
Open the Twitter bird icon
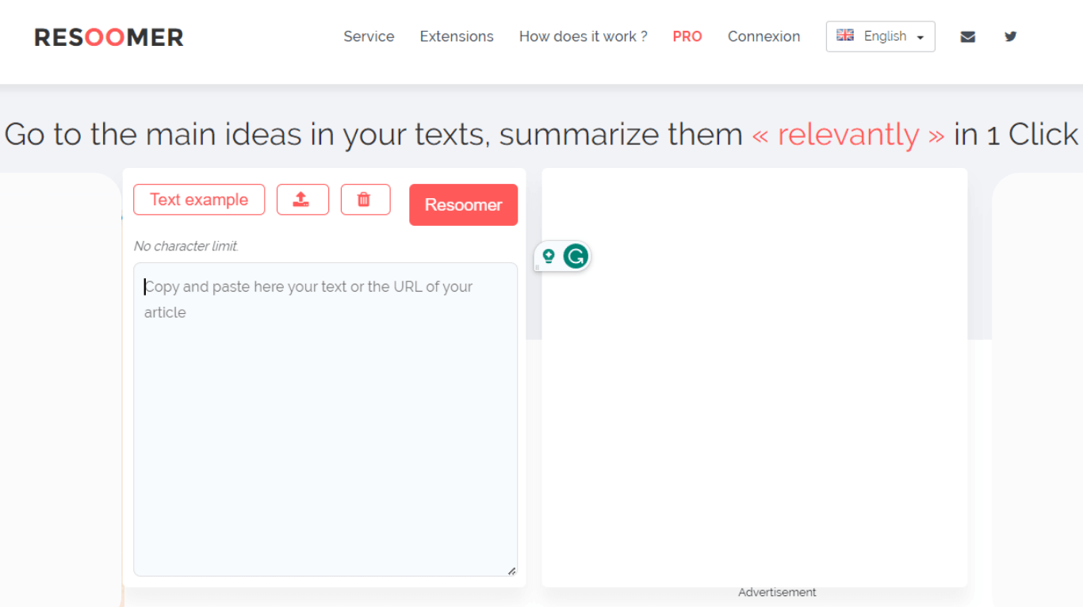coord(1010,36)
